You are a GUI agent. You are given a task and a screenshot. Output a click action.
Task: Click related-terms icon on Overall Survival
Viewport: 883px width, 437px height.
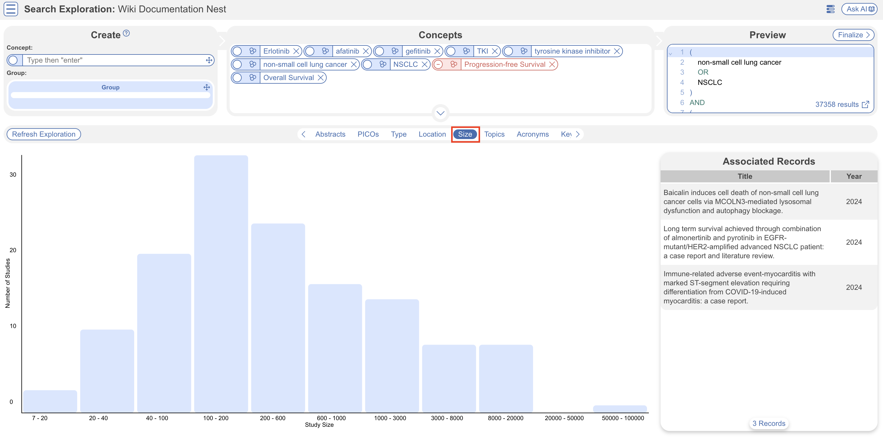click(253, 78)
